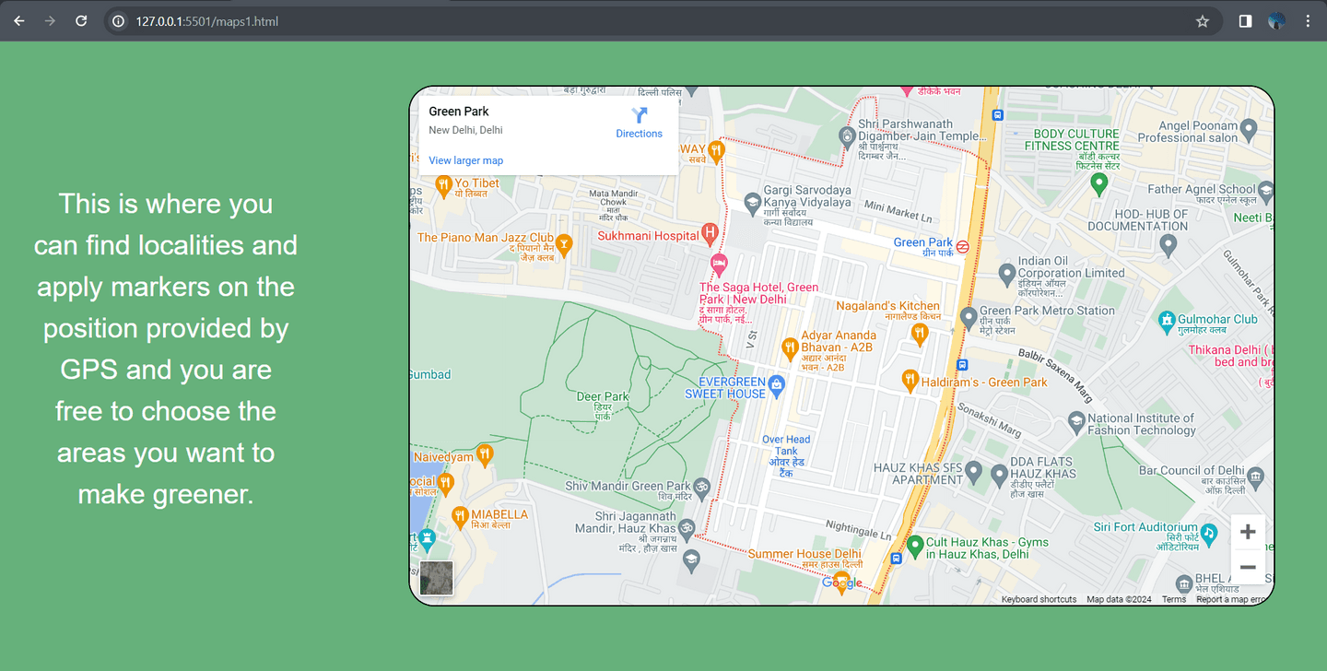Select the Evergreen Sweet House shop marker
The width and height of the screenshot is (1327, 671).
coord(777,386)
